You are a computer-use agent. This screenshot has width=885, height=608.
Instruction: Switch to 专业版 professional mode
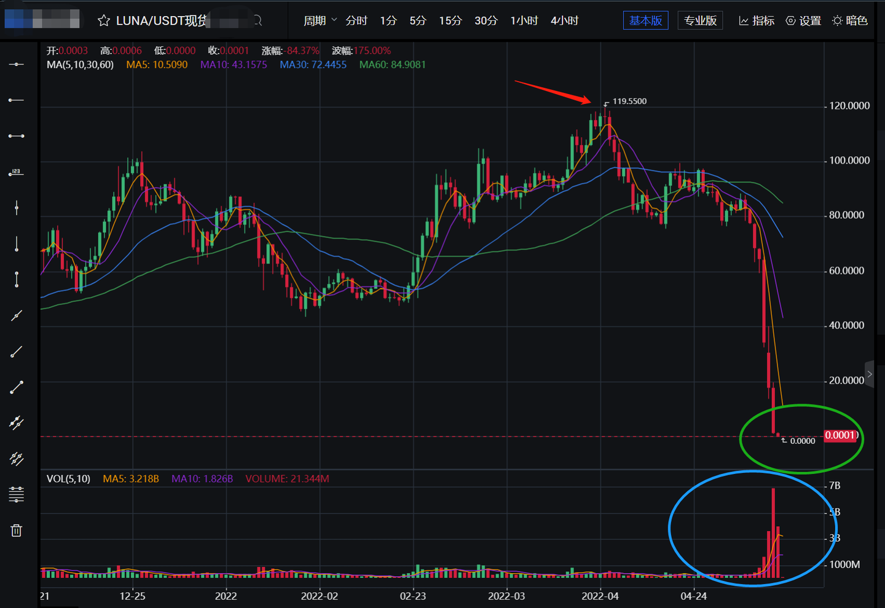[x=700, y=20]
